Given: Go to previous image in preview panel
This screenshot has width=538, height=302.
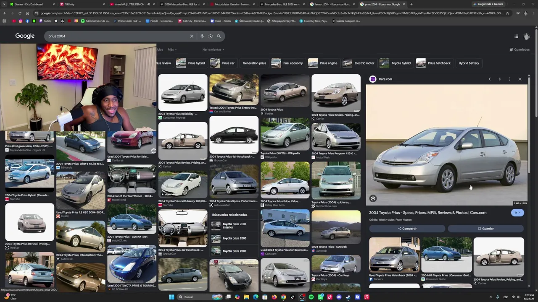Looking at the screenshot, I should 489,79.
